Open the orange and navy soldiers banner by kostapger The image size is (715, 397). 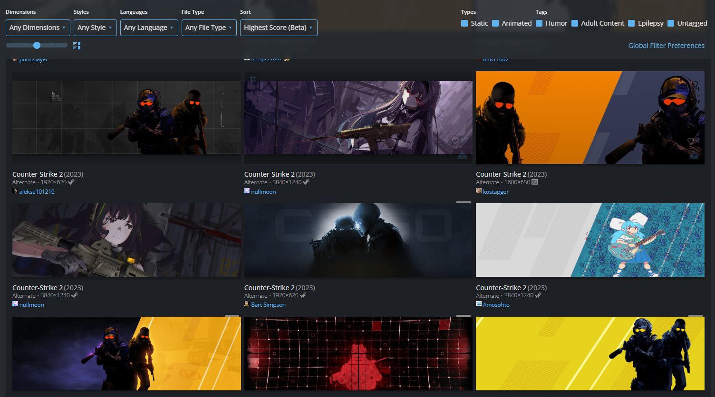tap(590, 117)
